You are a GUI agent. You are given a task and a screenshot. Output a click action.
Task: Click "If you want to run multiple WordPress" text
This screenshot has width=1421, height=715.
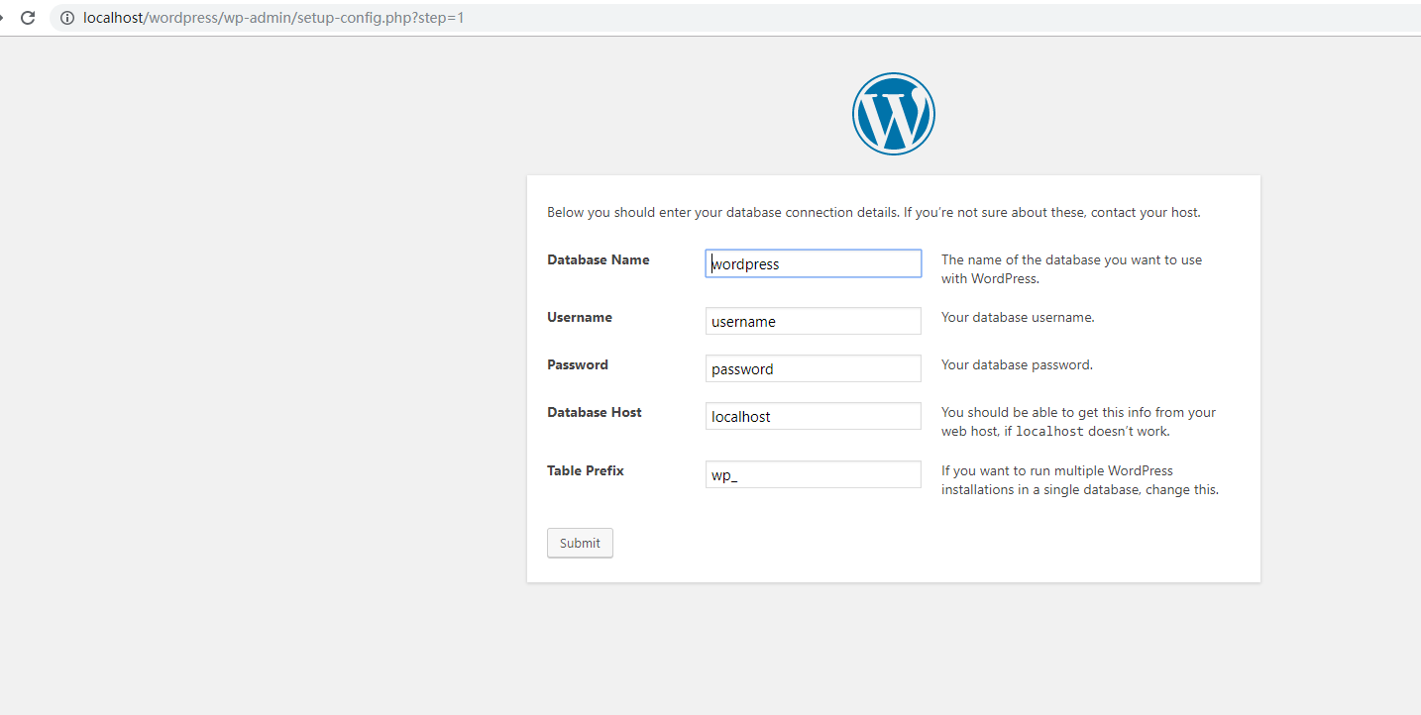[x=1080, y=480]
